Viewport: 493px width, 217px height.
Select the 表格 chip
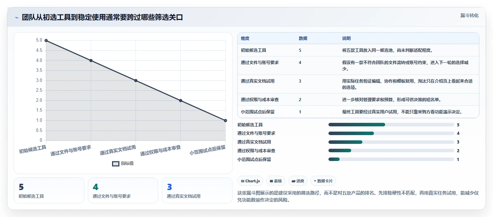[x=276, y=181]
